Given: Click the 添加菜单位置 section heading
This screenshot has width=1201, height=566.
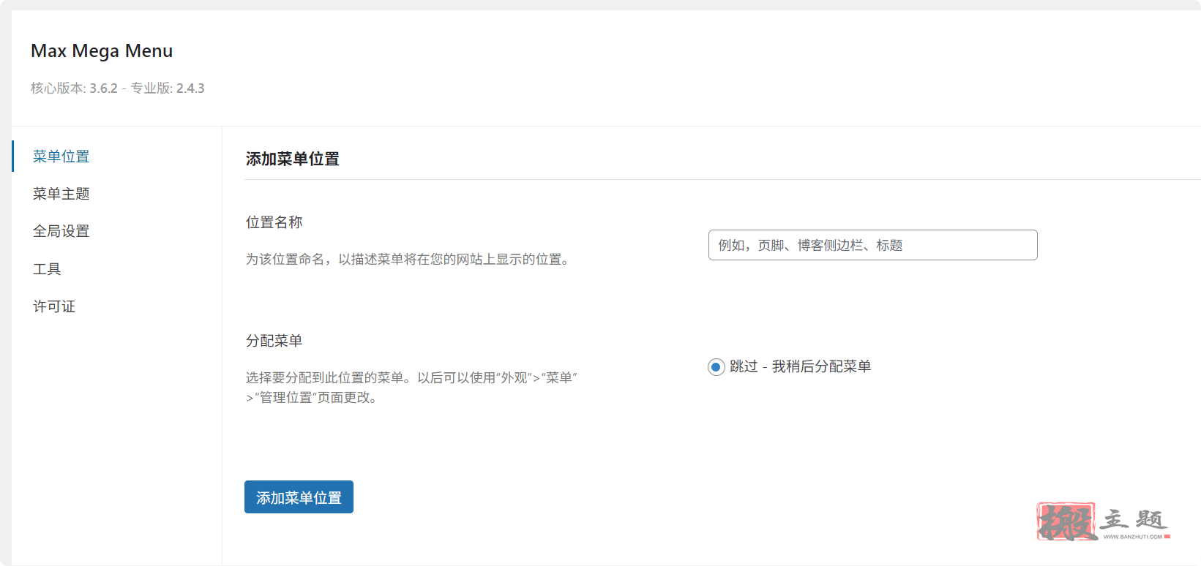Looking at the screenshot, I should 293,159.
